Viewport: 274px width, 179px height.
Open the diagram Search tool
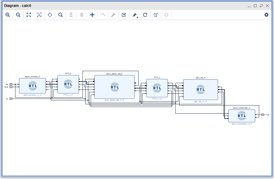(x=60, y=15)
